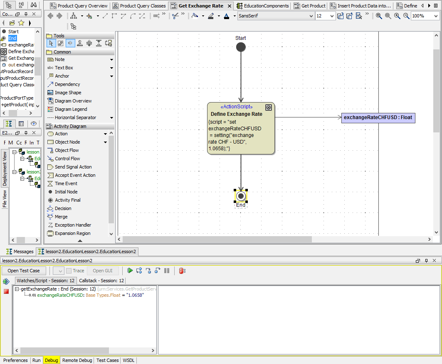This screenshot has height=364, width=442.
Task: Click the star favorites icon
Action: tap(21, 23)
